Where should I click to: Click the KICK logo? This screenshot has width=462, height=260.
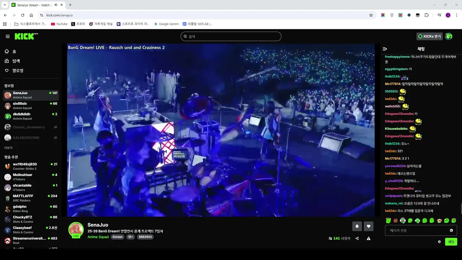click(x=26, y=36)
